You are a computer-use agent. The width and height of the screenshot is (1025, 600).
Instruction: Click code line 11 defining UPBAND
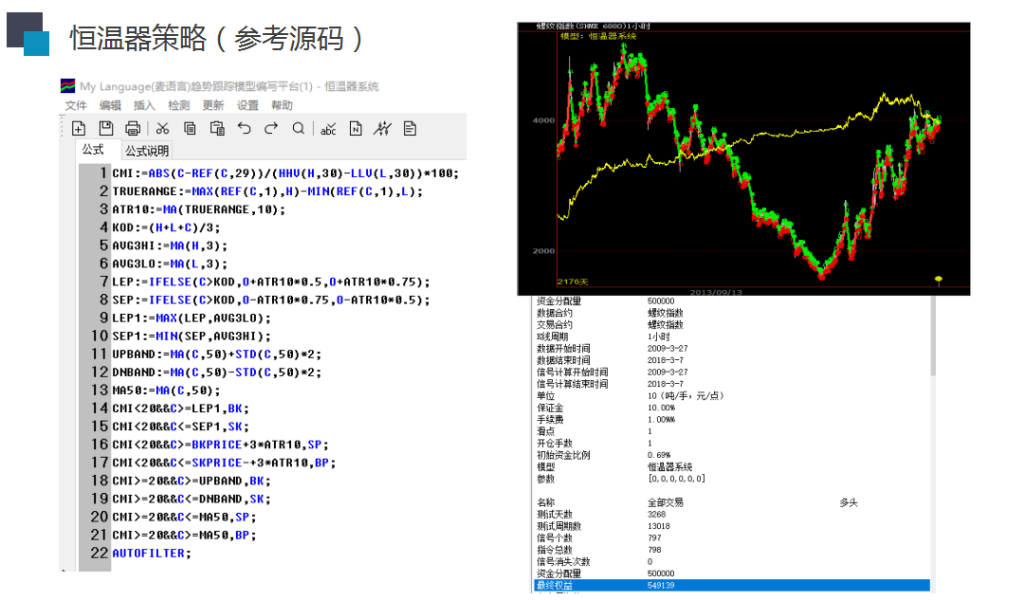pyautogui.click(x=217, y=355)
